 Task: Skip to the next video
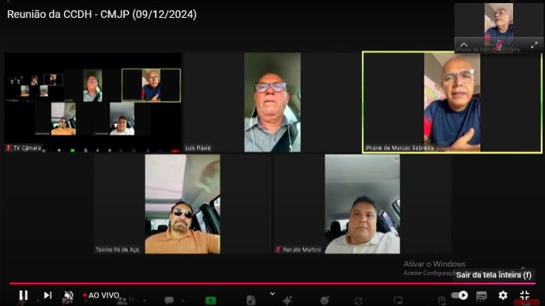pos(47,295)
